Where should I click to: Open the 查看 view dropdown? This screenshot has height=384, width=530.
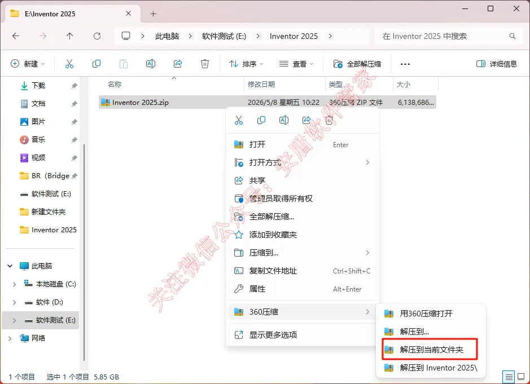(296, 64)
